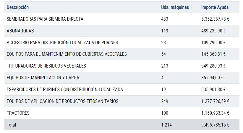Click the 433 machines value
This screenshot has width=243, height=133.
pyautogui.click(x=165, y=19)
